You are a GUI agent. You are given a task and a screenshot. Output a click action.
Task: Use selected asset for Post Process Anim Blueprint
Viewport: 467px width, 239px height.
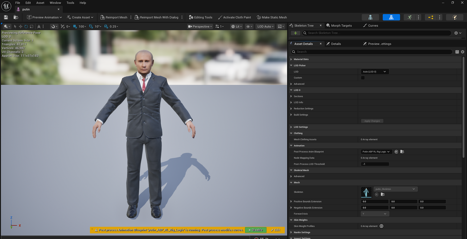pyautogui.click(x=396, y=152)
